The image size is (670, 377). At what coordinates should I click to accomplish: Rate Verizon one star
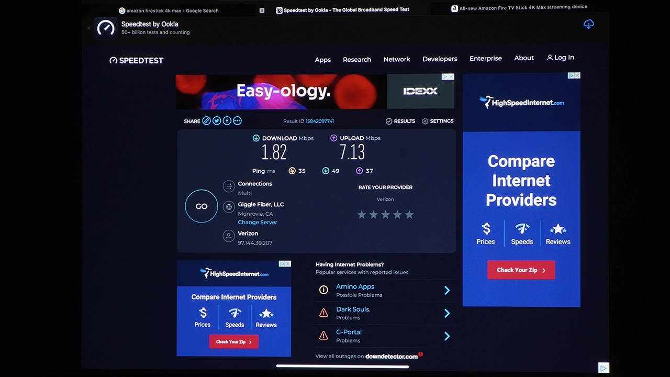362,215
